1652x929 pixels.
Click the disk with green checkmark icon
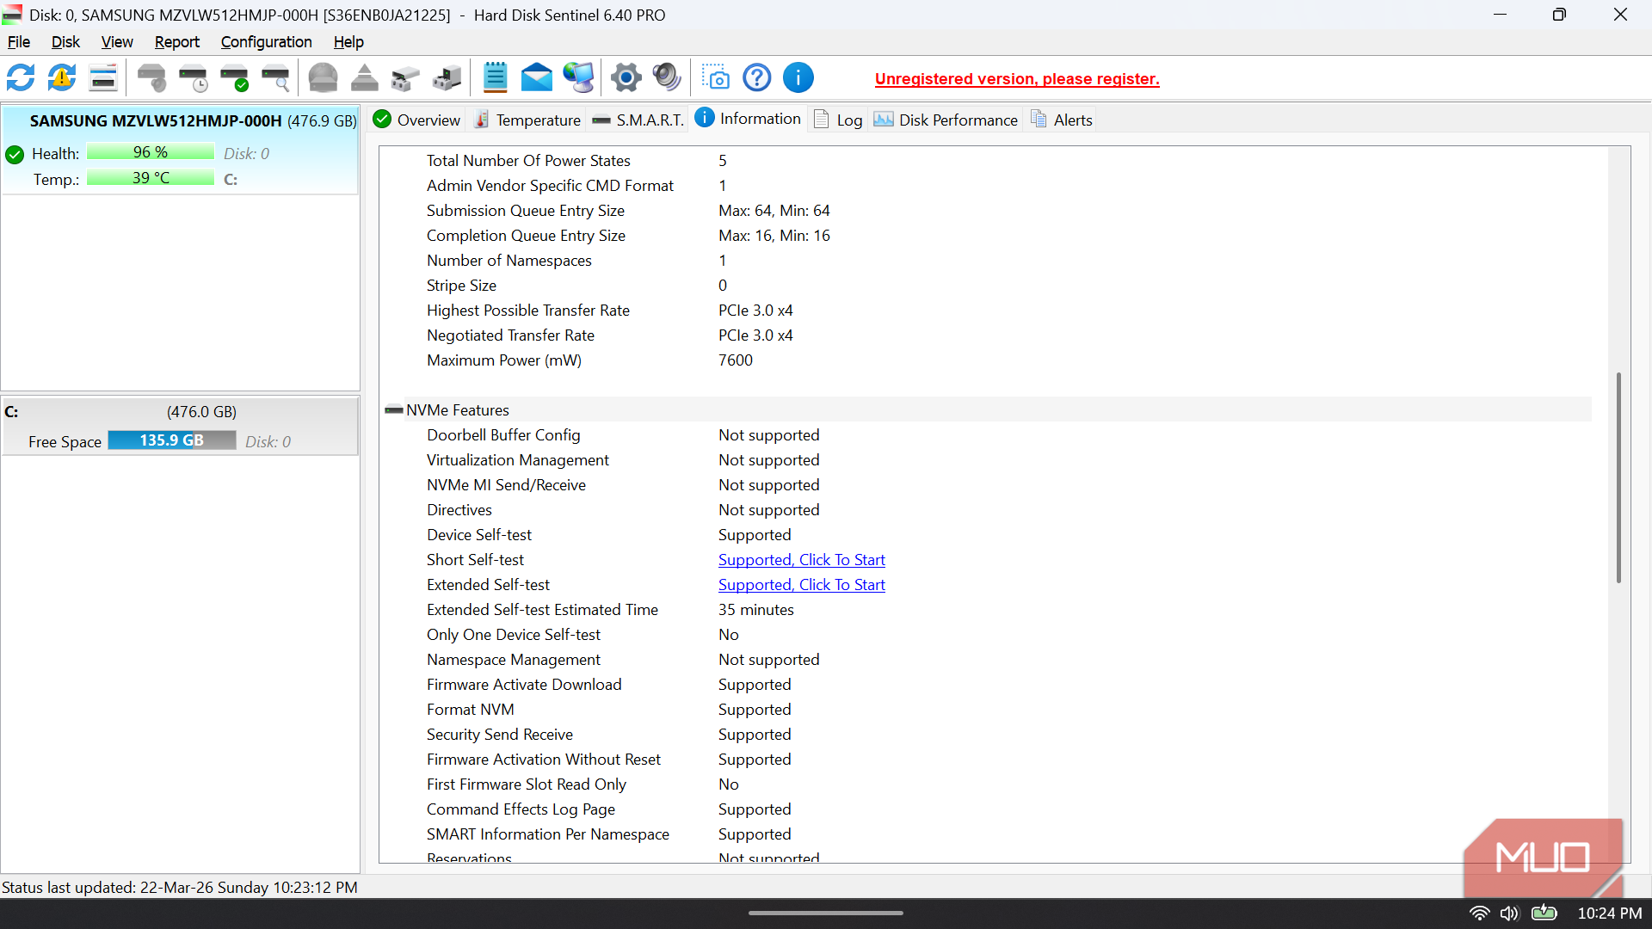(x=235, y=78)
